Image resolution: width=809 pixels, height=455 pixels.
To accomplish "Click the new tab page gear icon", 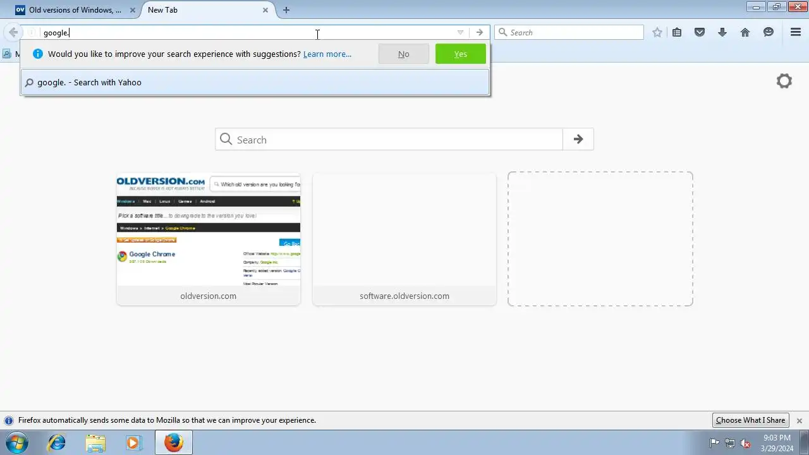I will click(x=784, y=81).
